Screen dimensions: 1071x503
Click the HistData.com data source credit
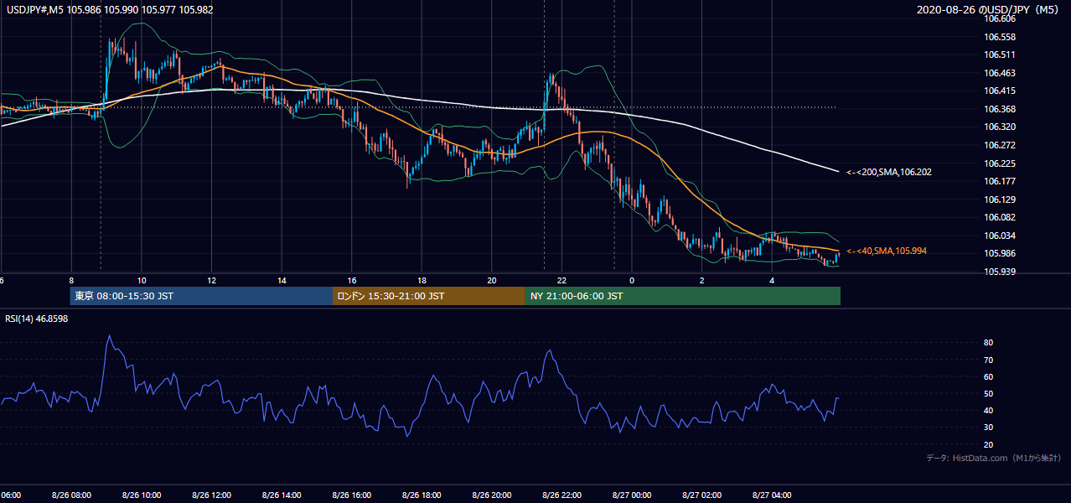[x=993, y=458]
